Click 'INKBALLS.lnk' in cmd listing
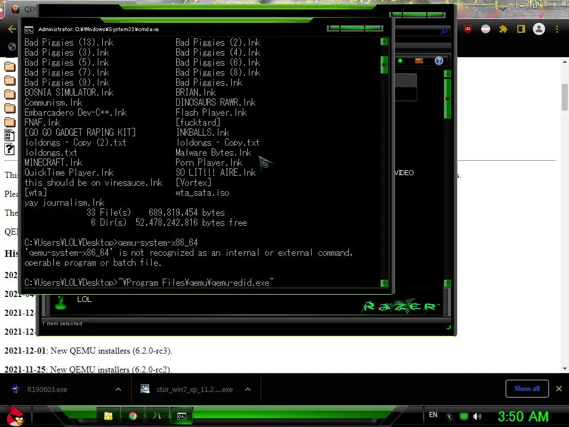569x427 pixels. coord(202,132)
